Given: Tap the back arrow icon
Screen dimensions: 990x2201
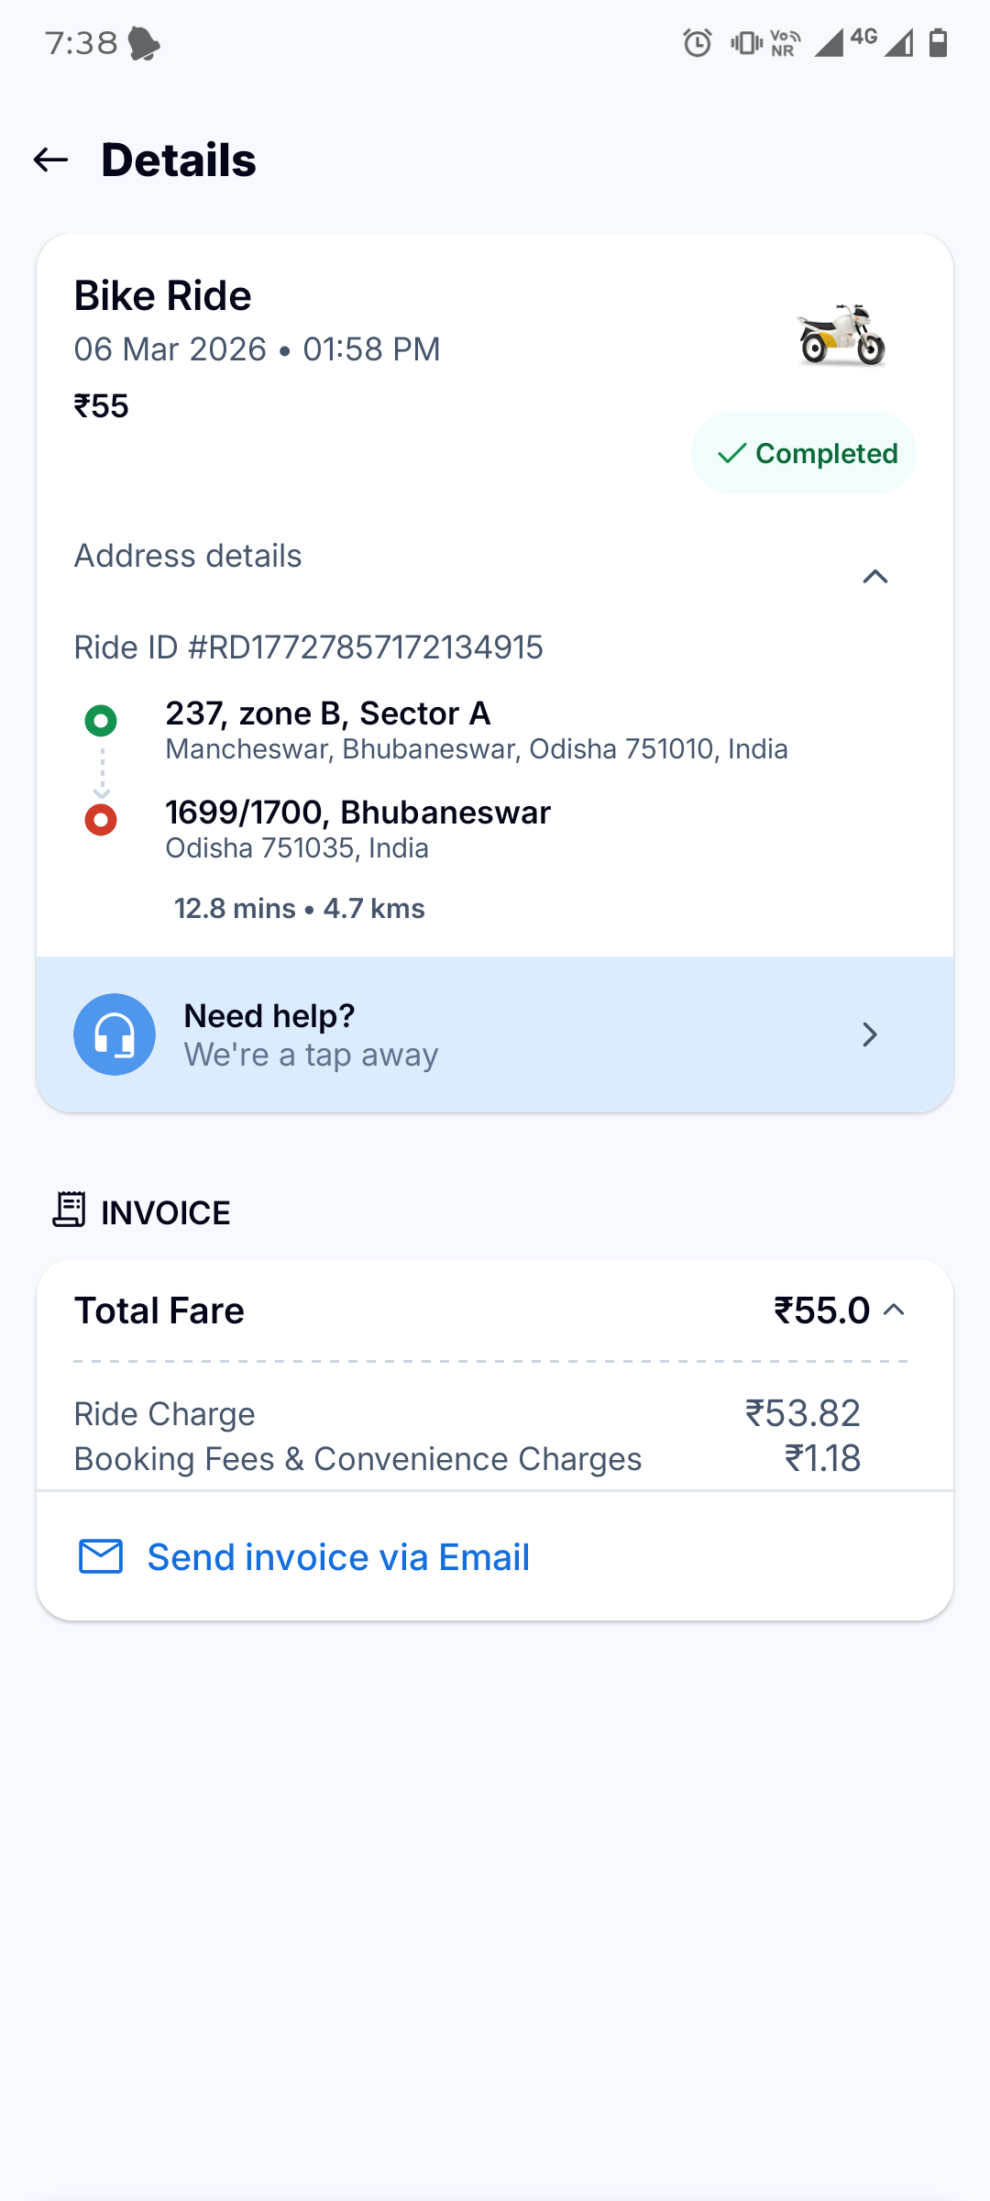Looking at the screenshot, I should tap(51, 160).
